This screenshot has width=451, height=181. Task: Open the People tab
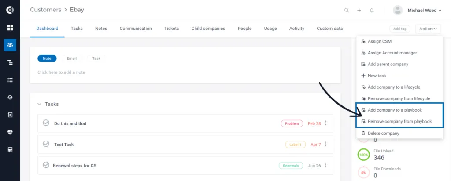pyautogui.click(x=244, y=29)
